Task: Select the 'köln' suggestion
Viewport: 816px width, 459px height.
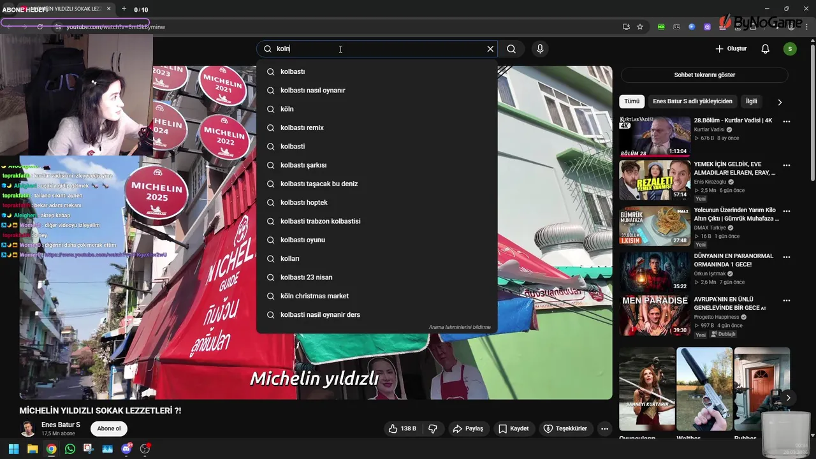Action: pyautogui.click(x=377, y=109)
